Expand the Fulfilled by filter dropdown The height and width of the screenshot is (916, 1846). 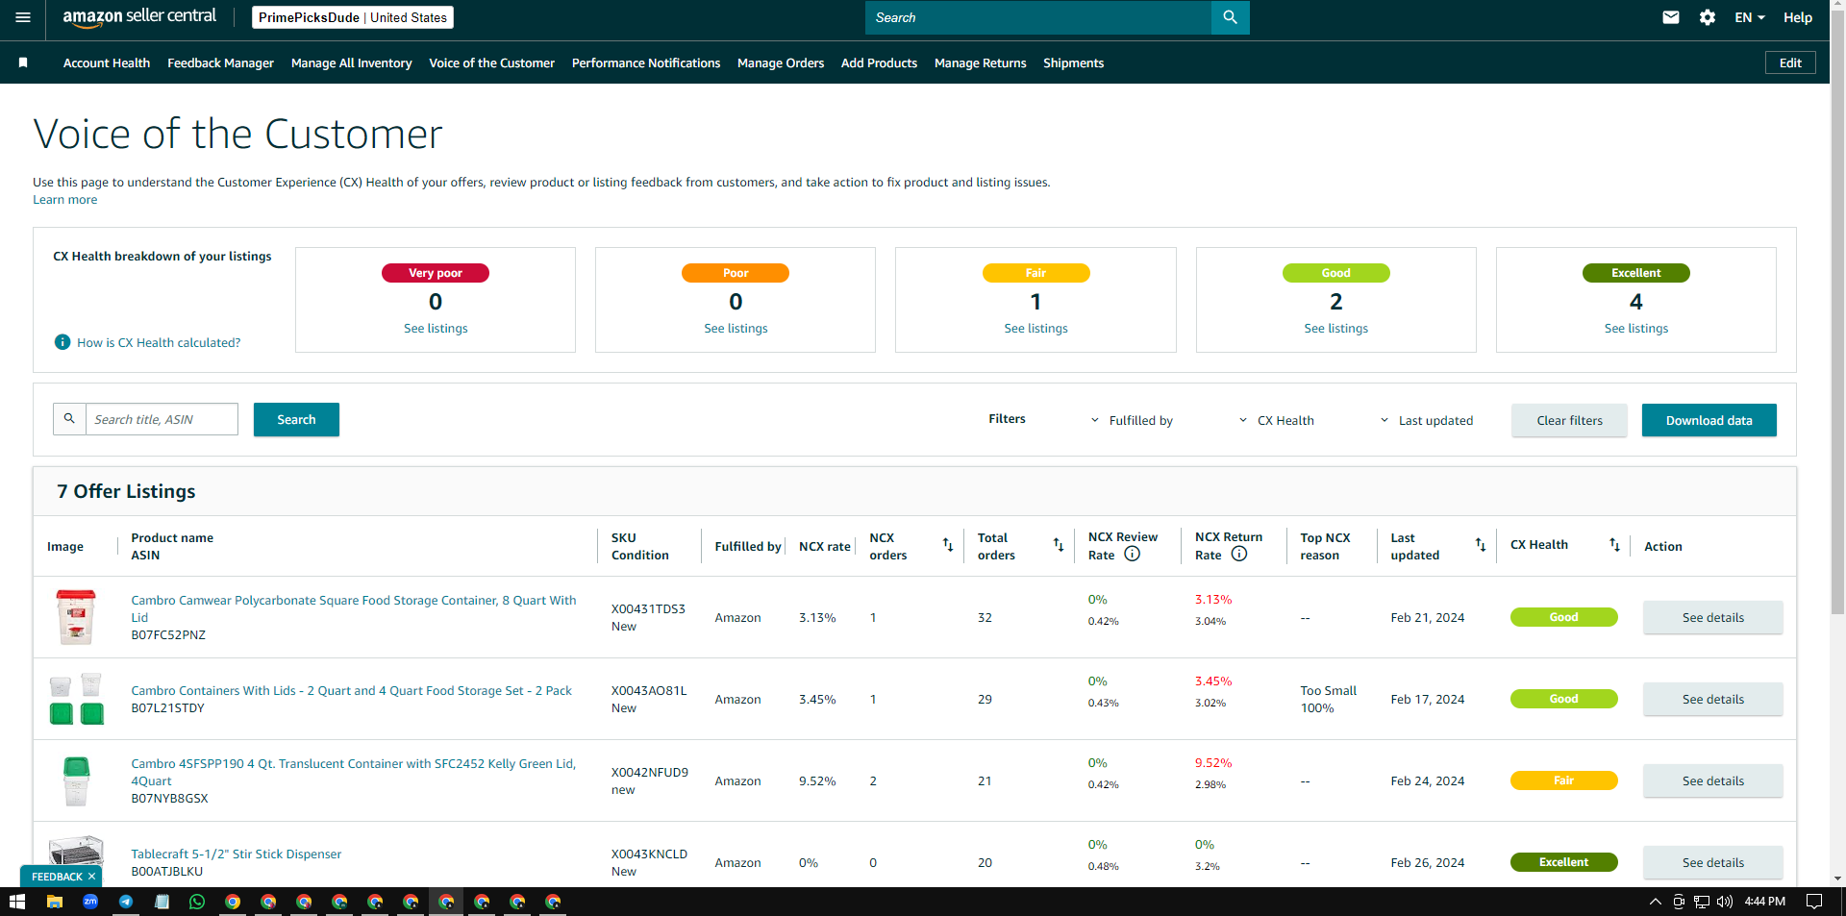click(x=1132, y=420)
